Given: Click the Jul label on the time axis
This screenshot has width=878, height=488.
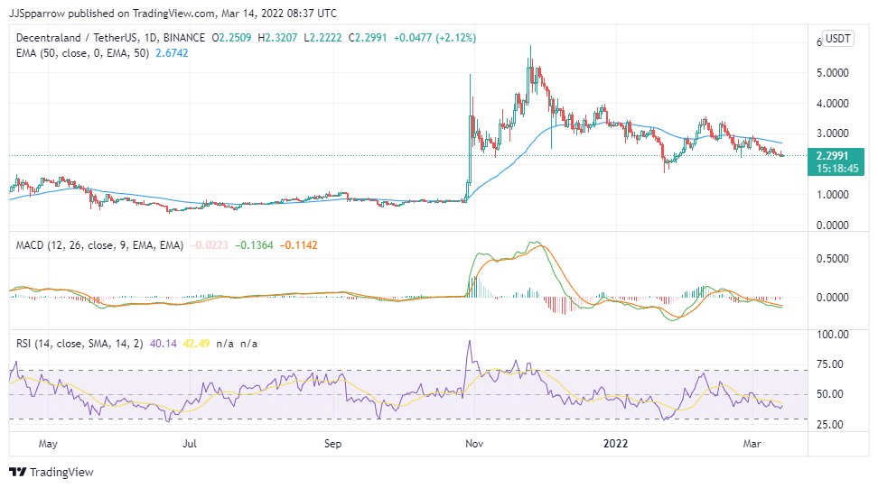Looking at the screenshot, I should click(190, 444).
